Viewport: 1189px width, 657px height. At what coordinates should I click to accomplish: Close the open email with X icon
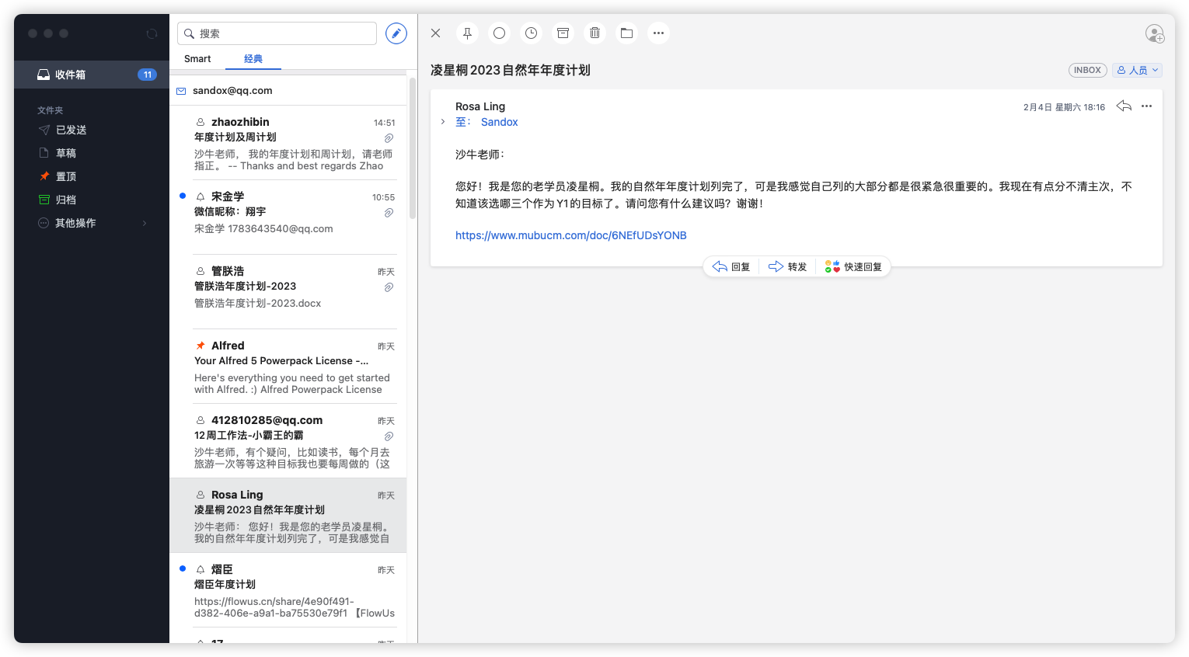pos(435,33)
